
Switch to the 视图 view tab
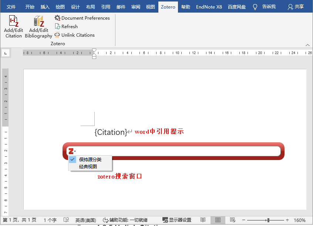pos(151,7)
